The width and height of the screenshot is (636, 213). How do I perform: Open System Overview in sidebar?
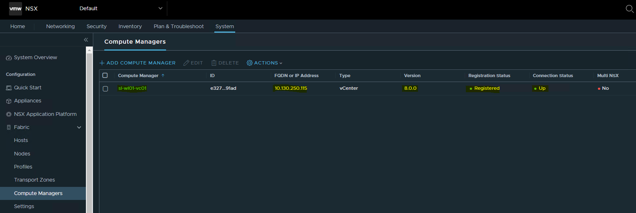(x=36, y=58)
